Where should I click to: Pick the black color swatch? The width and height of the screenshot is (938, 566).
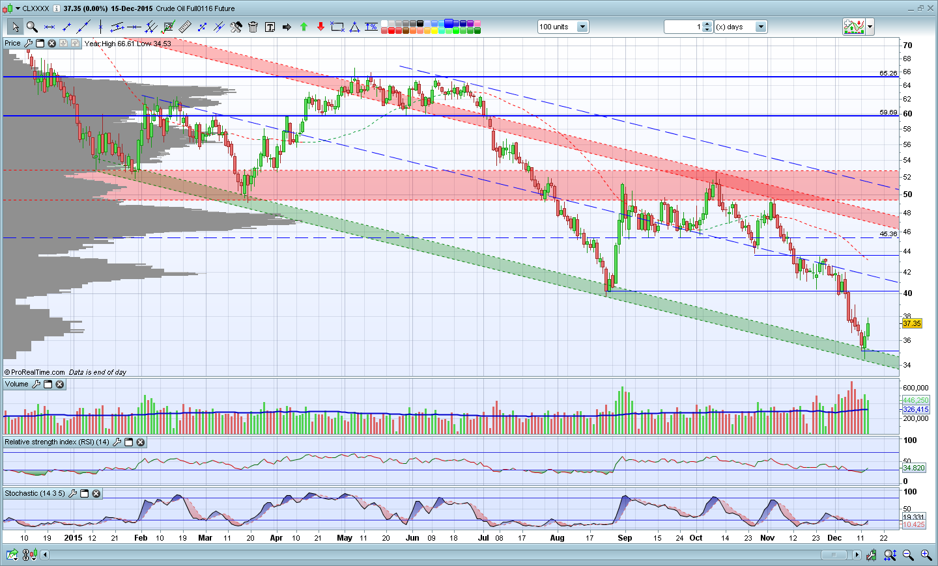pyautogui.click(x=421, y=23)
